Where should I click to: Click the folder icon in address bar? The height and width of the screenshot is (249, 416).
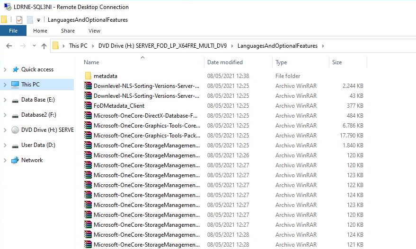(x=55, y=45)
